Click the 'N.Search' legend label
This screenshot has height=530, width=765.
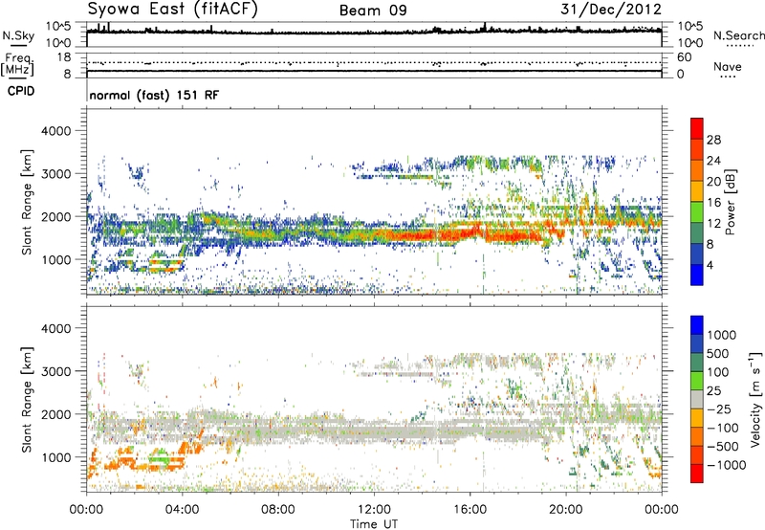tap(738, 35)
